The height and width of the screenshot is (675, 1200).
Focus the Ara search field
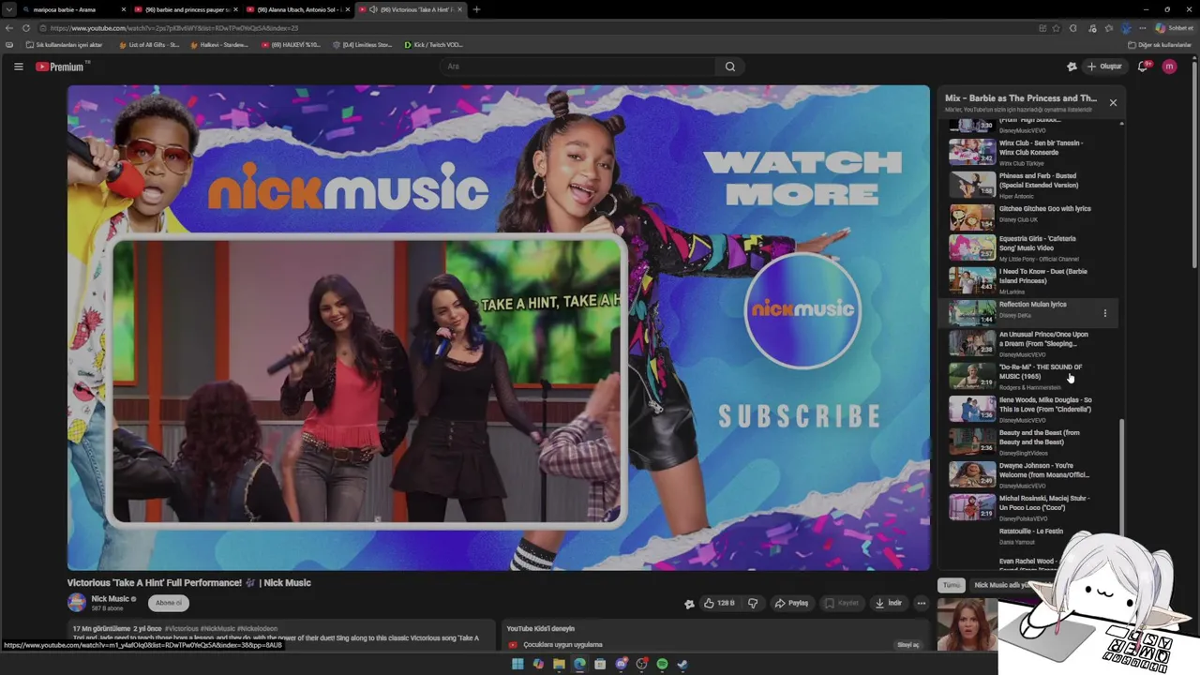[579, 67]
